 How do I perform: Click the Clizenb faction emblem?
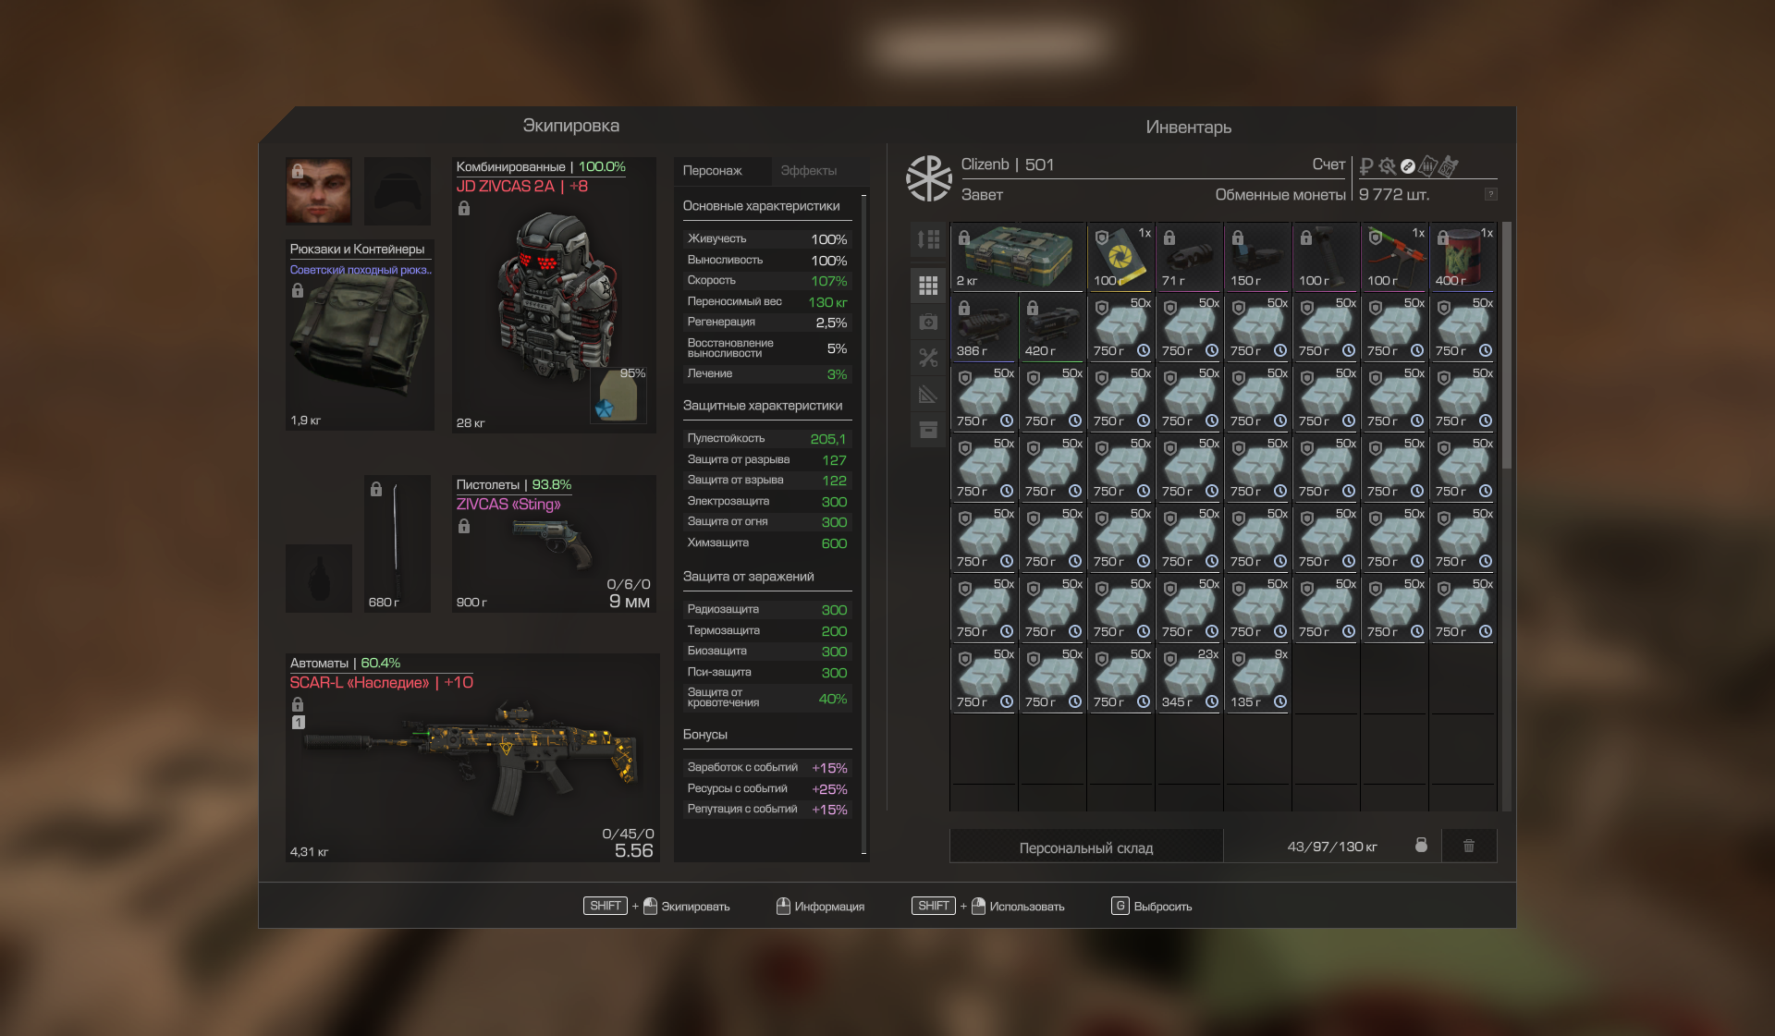tap(928, 177)
